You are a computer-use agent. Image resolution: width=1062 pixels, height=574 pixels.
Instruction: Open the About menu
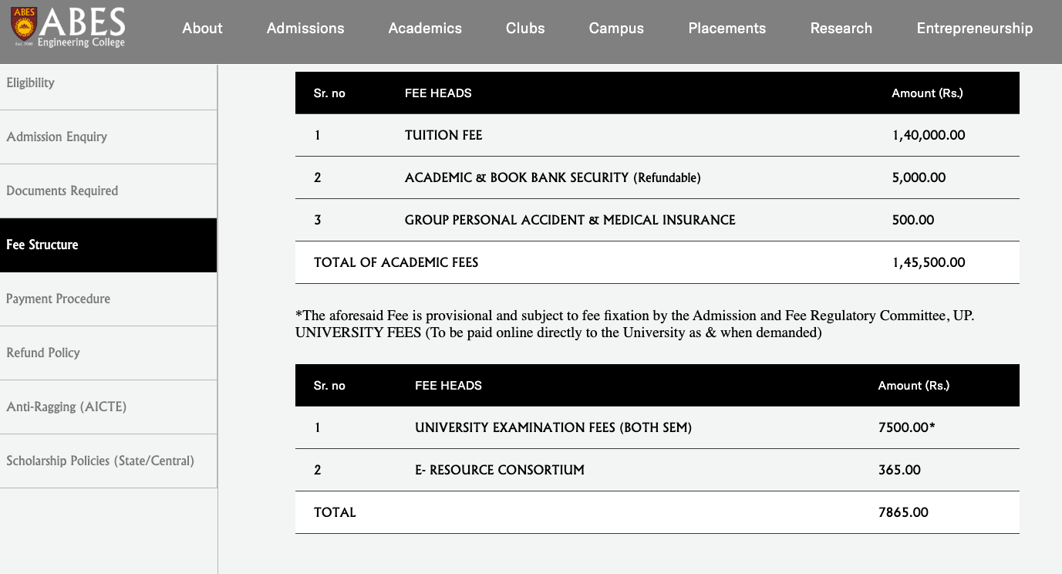pyautogui.click(x=201, y=28)
